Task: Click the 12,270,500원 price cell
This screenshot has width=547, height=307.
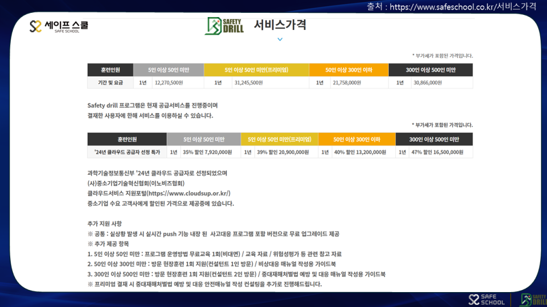Action: click(x=178, y=83)
